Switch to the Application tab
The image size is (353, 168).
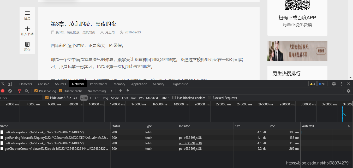coord(139,84)
